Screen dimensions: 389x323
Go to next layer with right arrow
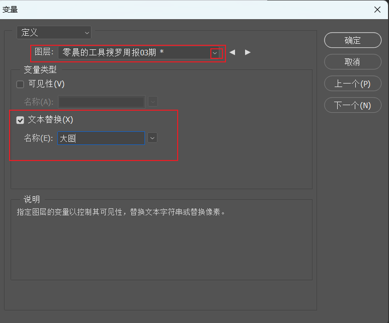tap(248, 52)
